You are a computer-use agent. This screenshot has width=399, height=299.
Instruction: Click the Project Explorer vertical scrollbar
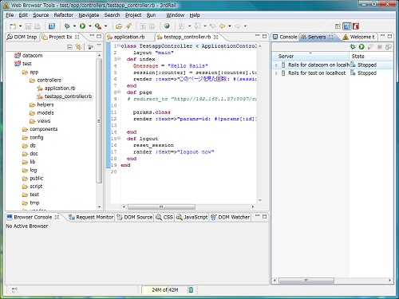point(99,121)
